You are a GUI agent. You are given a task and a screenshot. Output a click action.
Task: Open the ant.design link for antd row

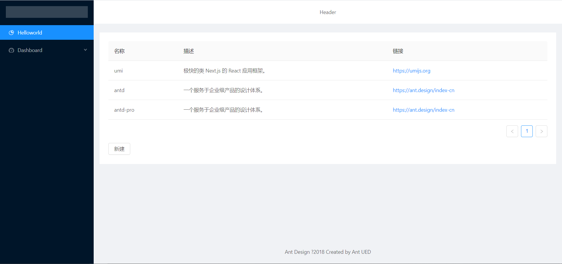[424, 90]
